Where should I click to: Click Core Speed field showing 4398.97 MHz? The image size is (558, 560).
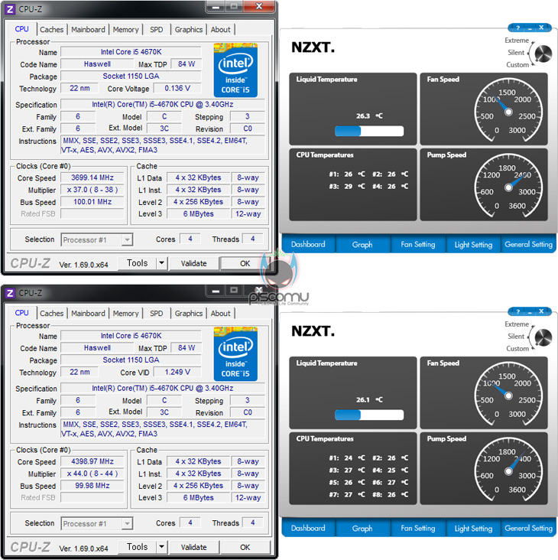(x=92, y=461)
